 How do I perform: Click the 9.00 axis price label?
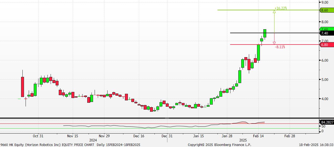[x=325, y=2]
